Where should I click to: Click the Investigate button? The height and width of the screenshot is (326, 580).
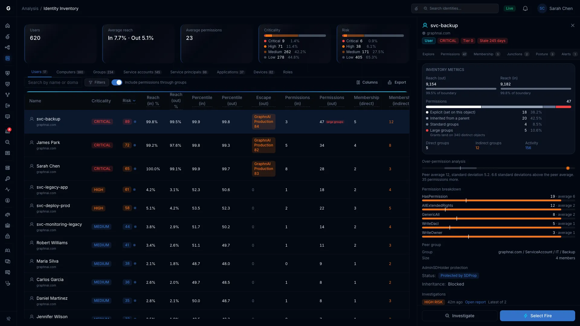click(459, 316)
